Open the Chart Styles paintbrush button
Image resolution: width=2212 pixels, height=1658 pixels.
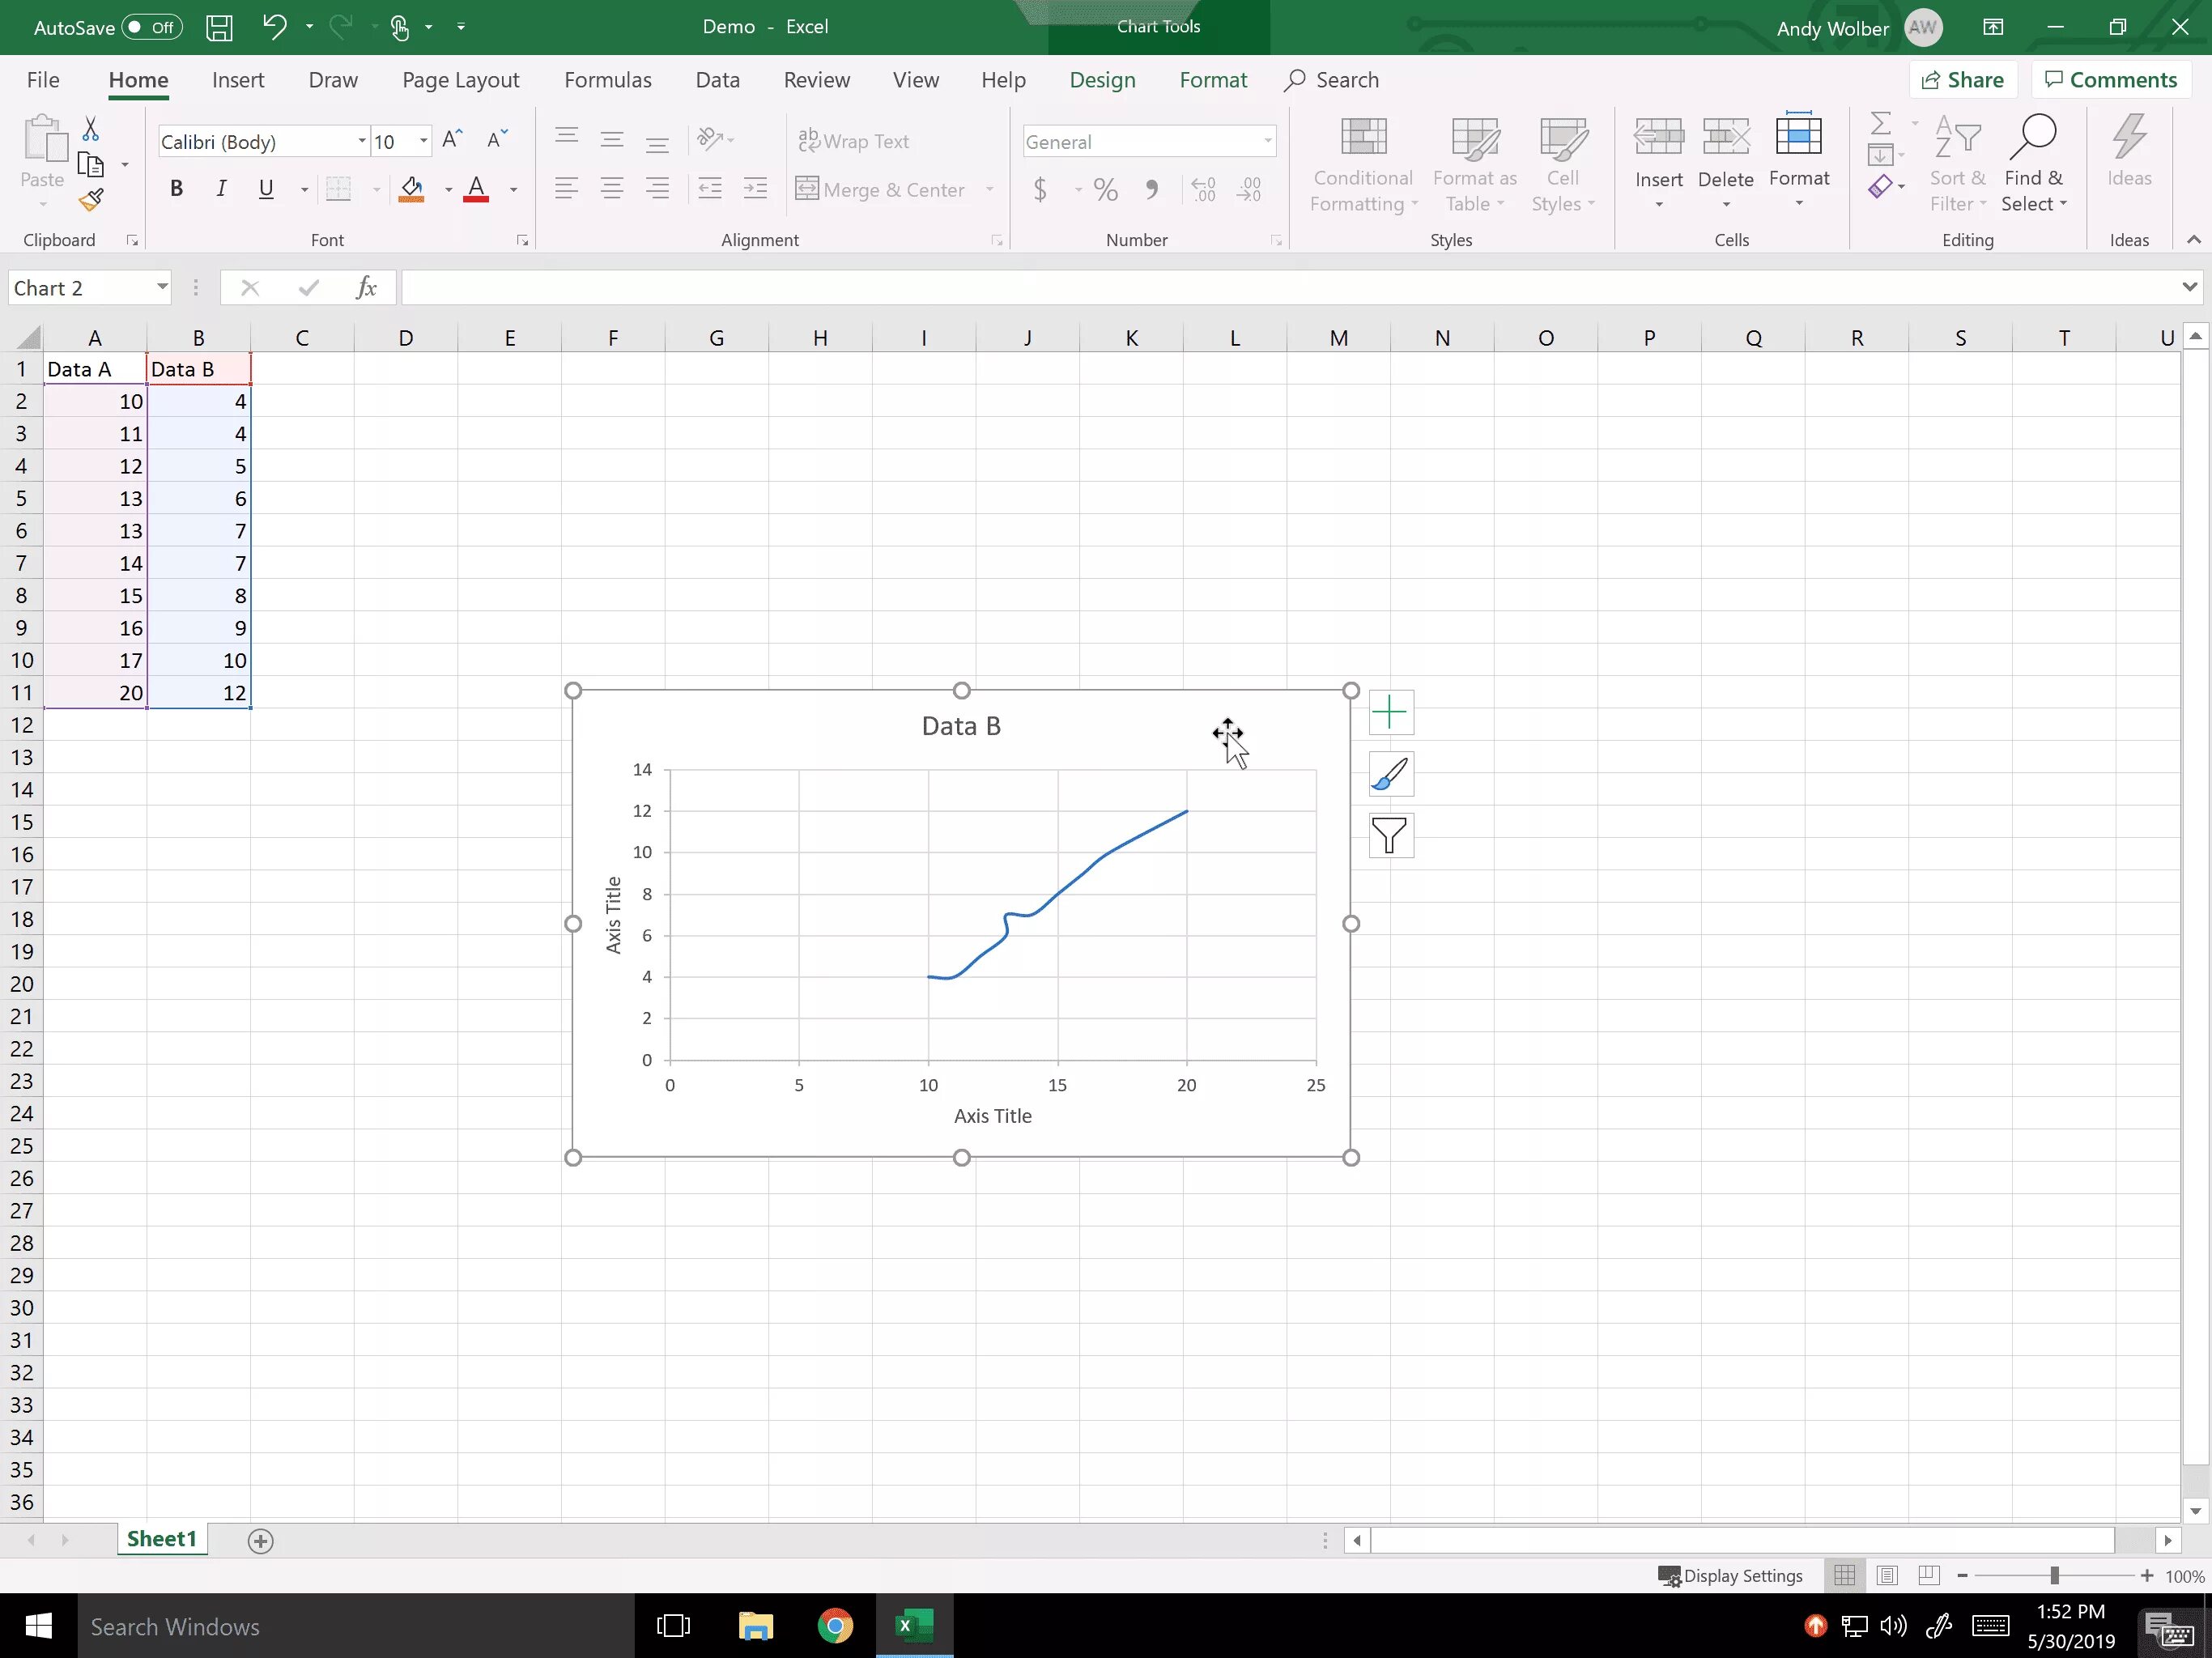point(1390,775)
